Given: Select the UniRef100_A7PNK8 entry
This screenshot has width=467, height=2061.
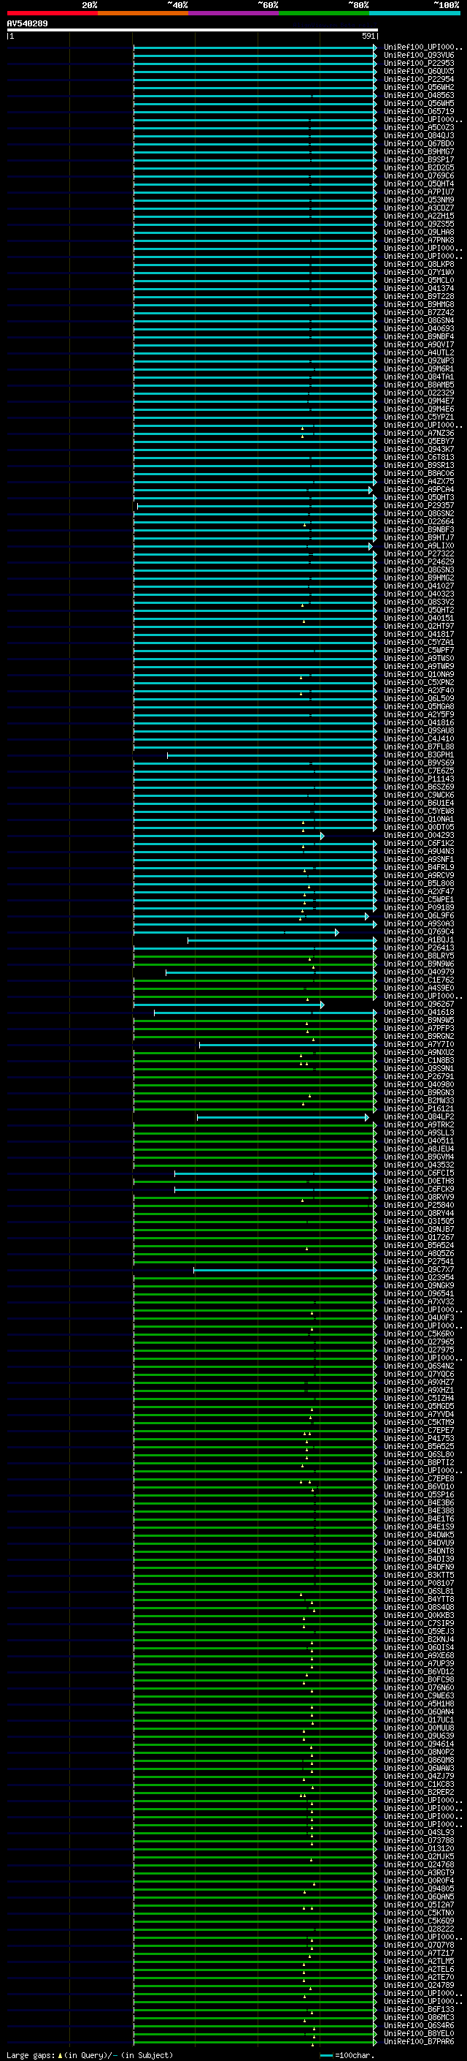Looking at the screenshot, I should [419, 240].
